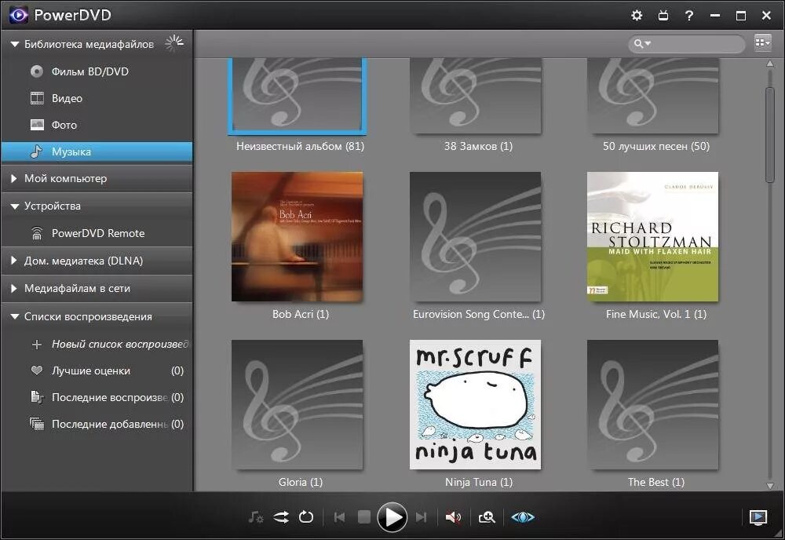Click the scroll up arrow
The height and width of the screenshot is (540, 785).
770,64
